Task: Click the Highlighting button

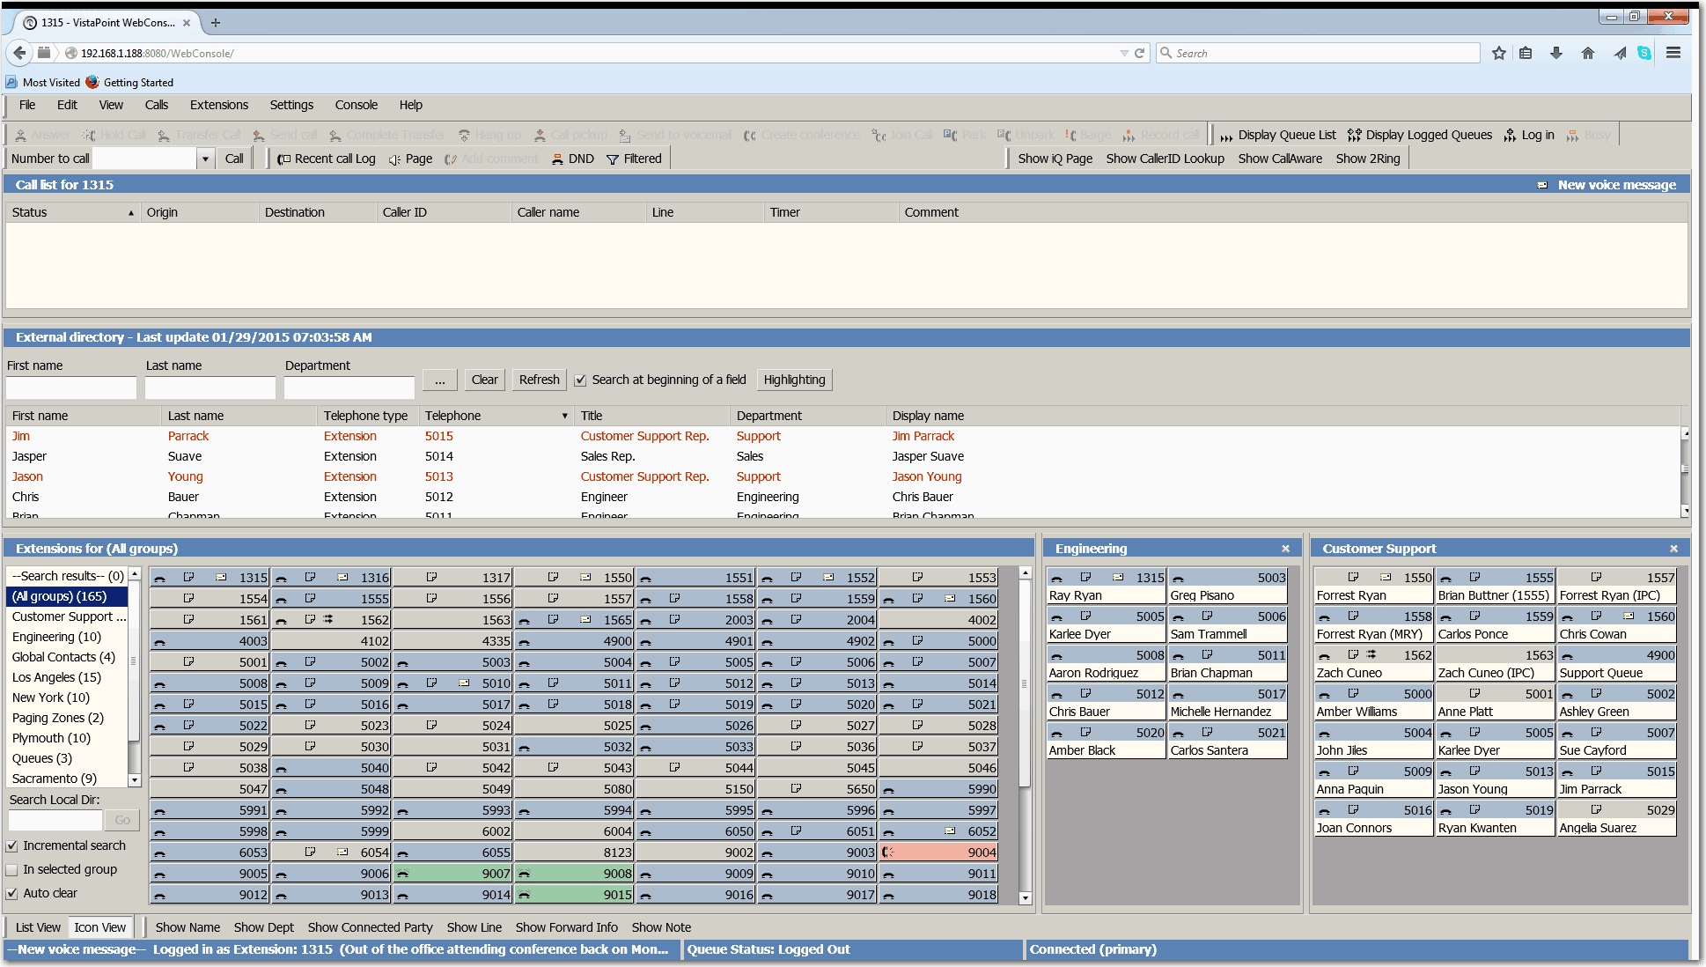Action: (794, 380)
